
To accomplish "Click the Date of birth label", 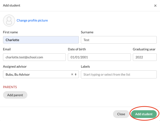I will 77,49.
